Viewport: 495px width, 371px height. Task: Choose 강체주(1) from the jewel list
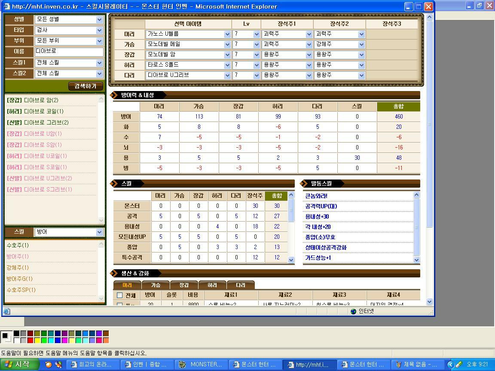pyautogui.click(x=18, y=268)
